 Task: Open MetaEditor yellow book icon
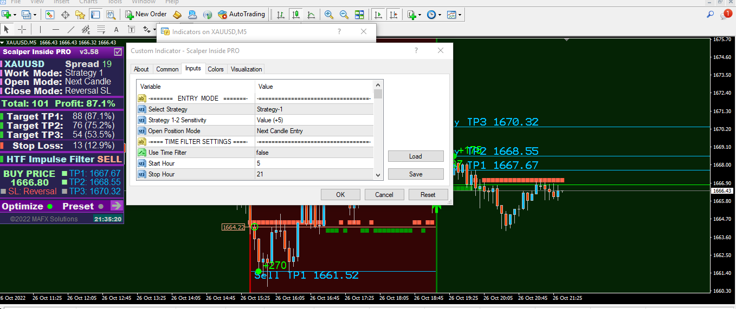[177, 15]
